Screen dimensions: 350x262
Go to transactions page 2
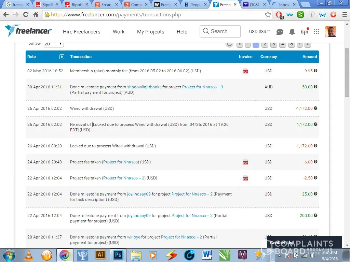coord(265,44)
